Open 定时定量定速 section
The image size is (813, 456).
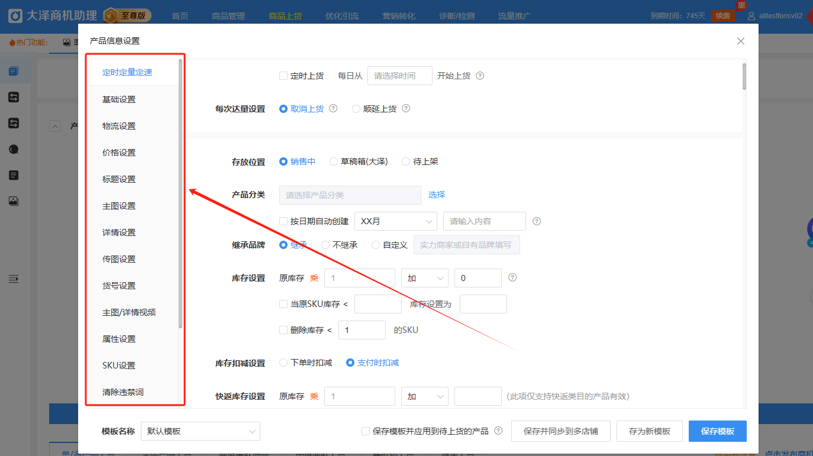pyautogui.click(x=127, y=72)
